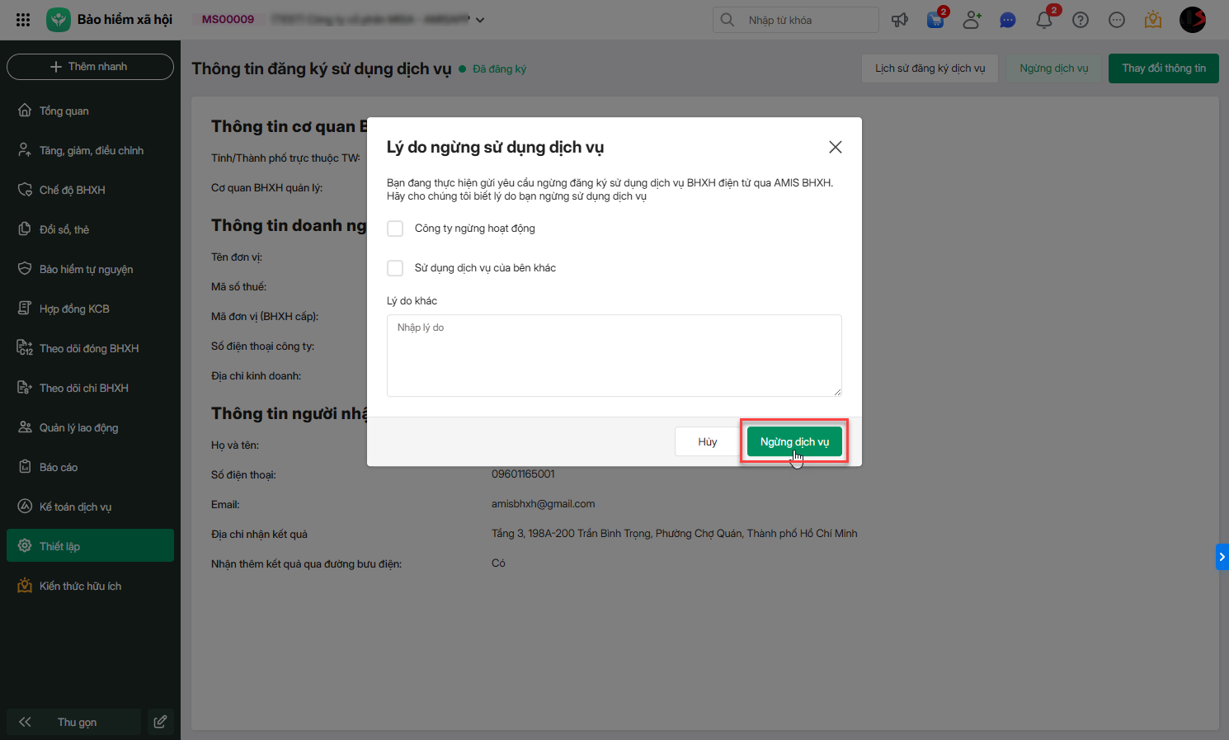Open the announcements megaphone icon
The width and height of the screenshot is (1229, 740).
tap(900, 20)
